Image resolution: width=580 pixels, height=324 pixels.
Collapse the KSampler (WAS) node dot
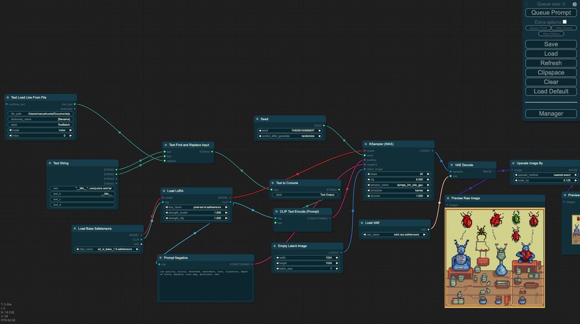pos(366,144)
